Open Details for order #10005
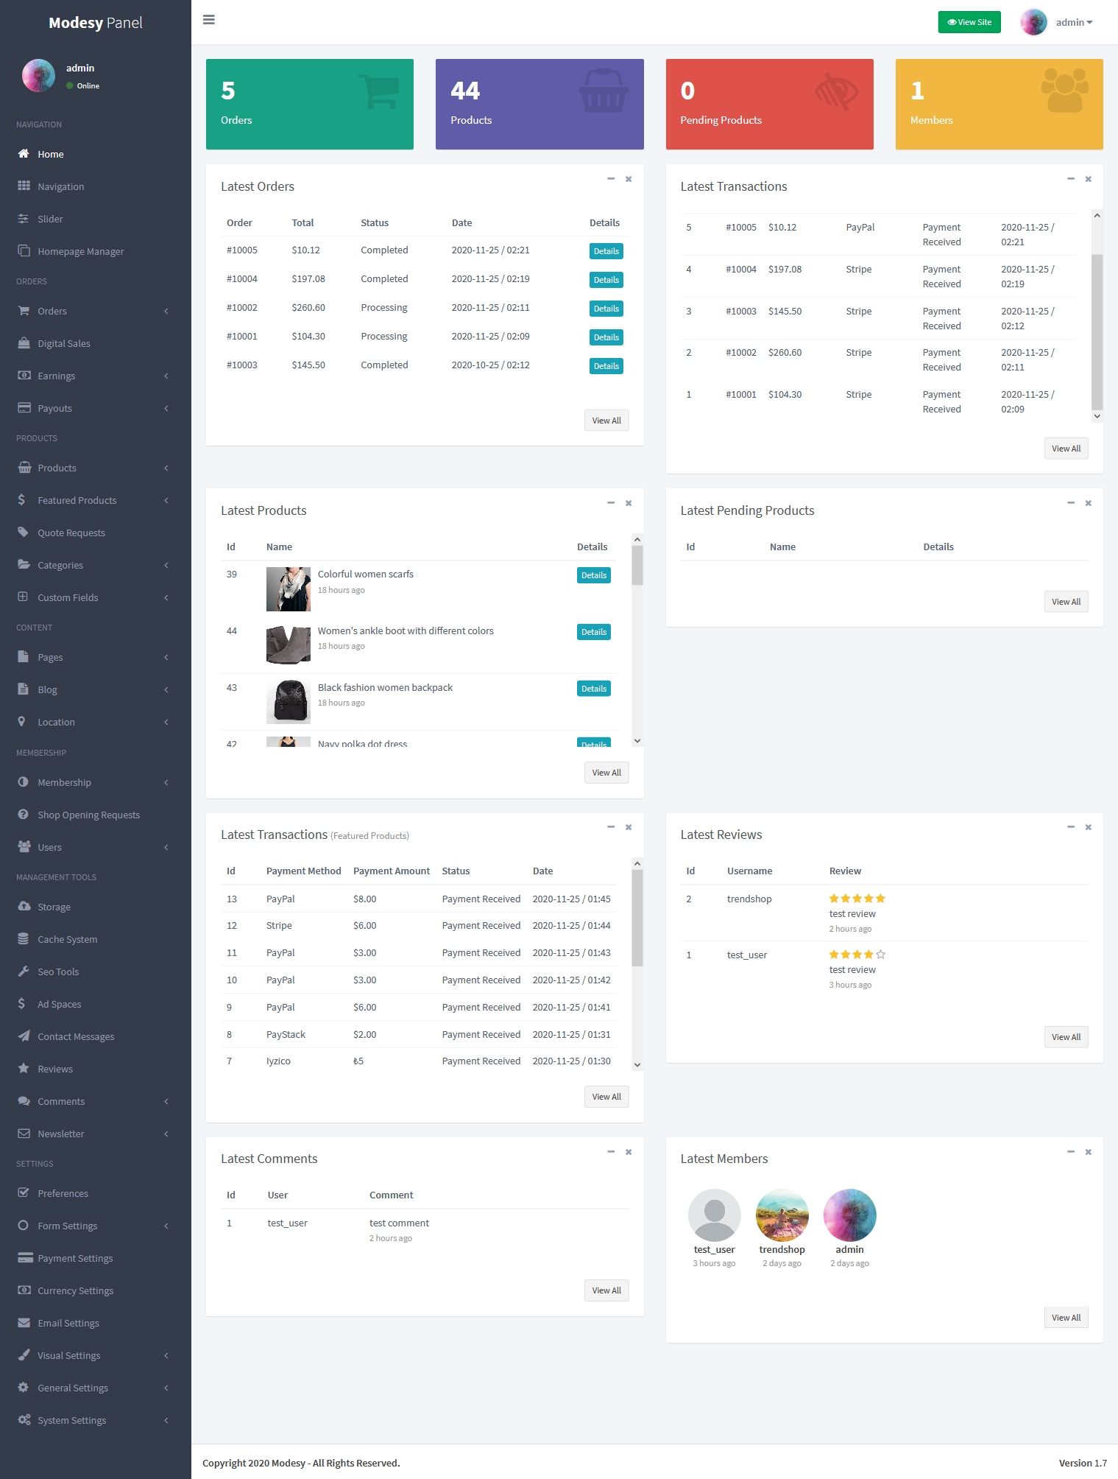 point(606,251)
